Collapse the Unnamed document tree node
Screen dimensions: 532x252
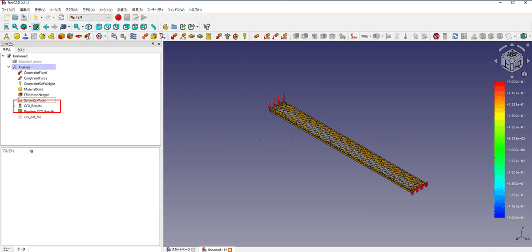[4, 56]
